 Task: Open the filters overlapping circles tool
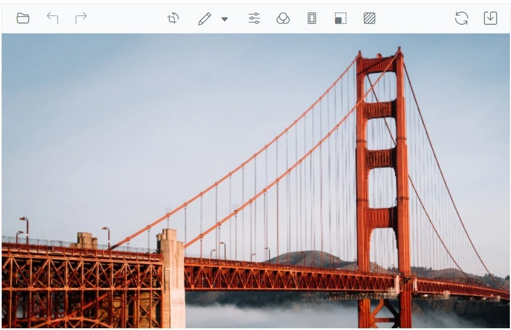(x=283, y=18)
